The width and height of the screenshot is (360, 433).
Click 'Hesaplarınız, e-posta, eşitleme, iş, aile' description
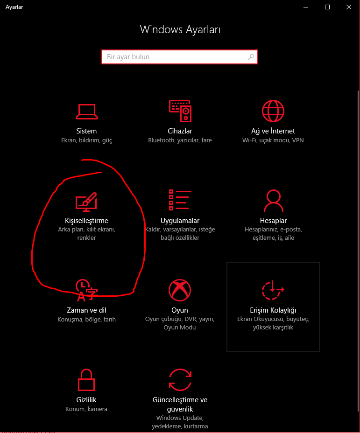[273, 234]
